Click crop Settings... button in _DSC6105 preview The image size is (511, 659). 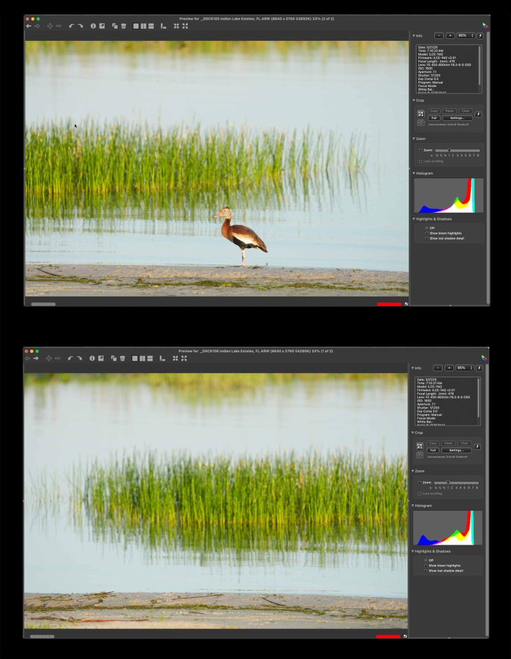(x=457, y=118)
